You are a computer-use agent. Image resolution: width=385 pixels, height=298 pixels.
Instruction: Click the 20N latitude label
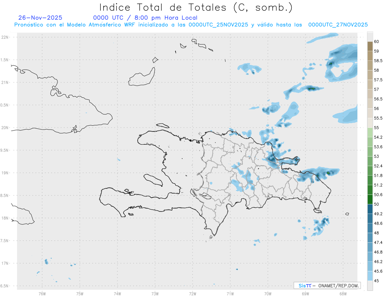pos(5,128)
